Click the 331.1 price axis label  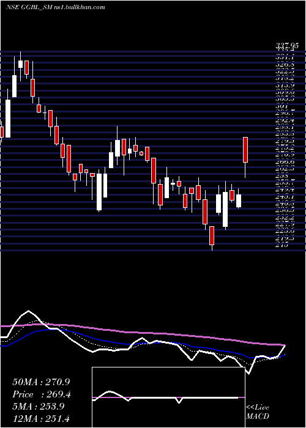click(x=285, y=57)
